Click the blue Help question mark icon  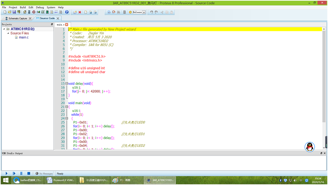click(67, 12)
